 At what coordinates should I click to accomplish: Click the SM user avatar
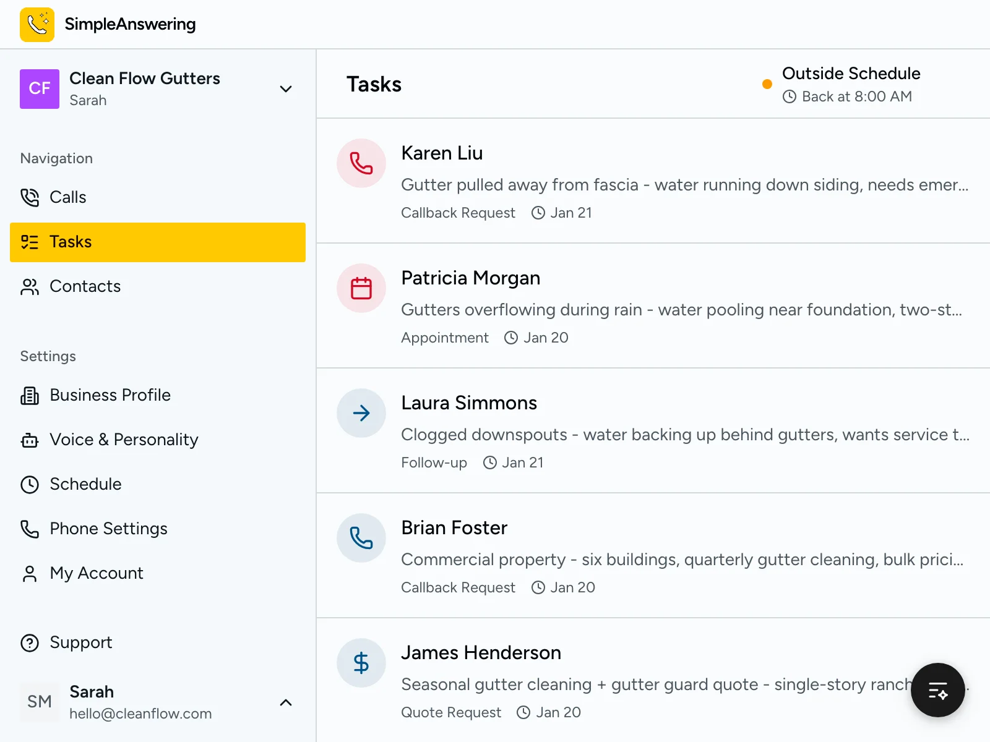pyautogui.click(x=40, y=702)
